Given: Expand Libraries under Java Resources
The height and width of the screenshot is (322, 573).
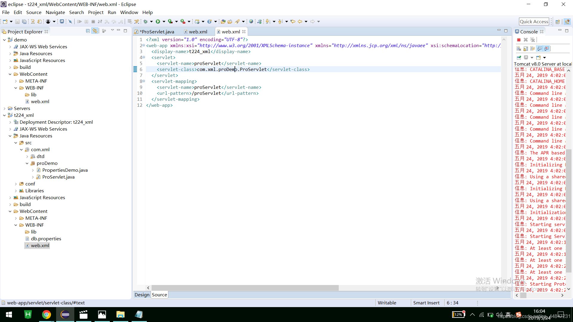Looking at the screenshot, I should 16,191.
